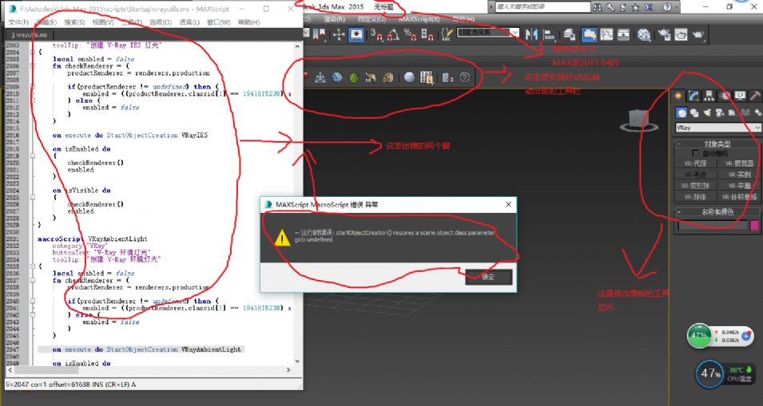Open the Manage Layers icon

click(x=570, y=34)
